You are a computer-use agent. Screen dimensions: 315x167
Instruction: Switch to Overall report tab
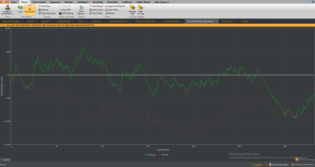(x=31, y=21)
